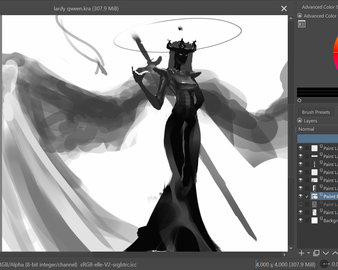Viewport: 338px width, 270px height.
Task: Click the right canvas scrollbar
Action: point(291,134)
